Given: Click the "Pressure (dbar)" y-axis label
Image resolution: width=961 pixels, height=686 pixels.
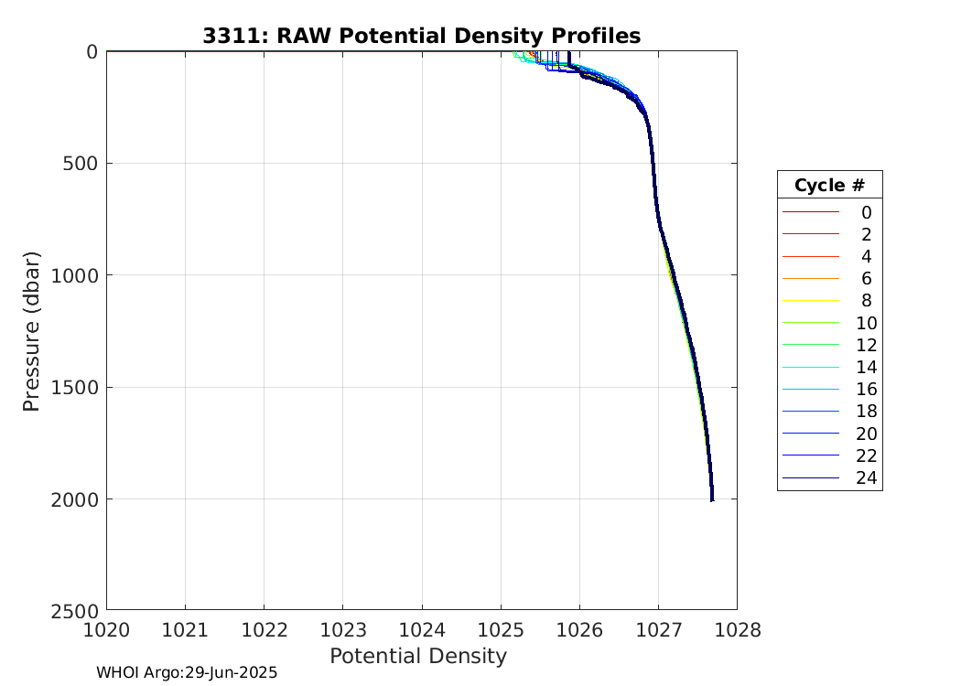Looking at the screenshot, I should click(32, 330).
